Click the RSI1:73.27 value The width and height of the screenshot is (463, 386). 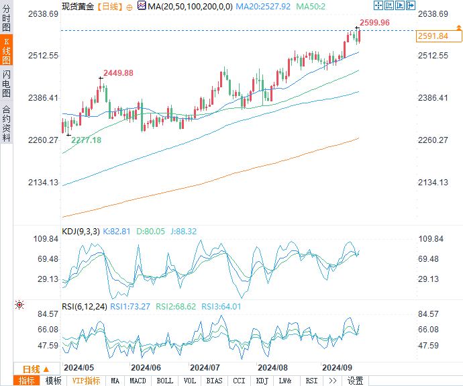(130, 307)
